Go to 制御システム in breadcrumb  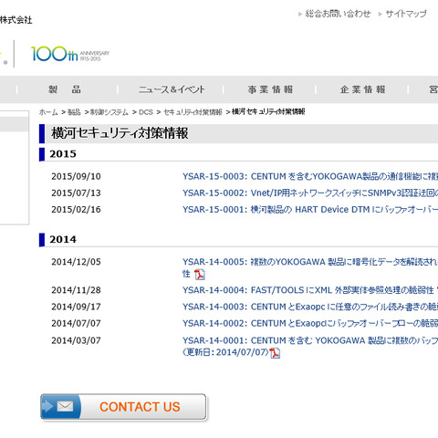point(109,112)
